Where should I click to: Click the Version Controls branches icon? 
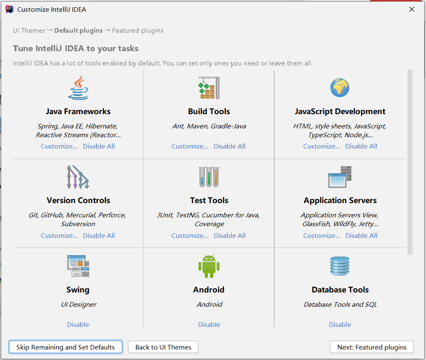click(78, 177)
